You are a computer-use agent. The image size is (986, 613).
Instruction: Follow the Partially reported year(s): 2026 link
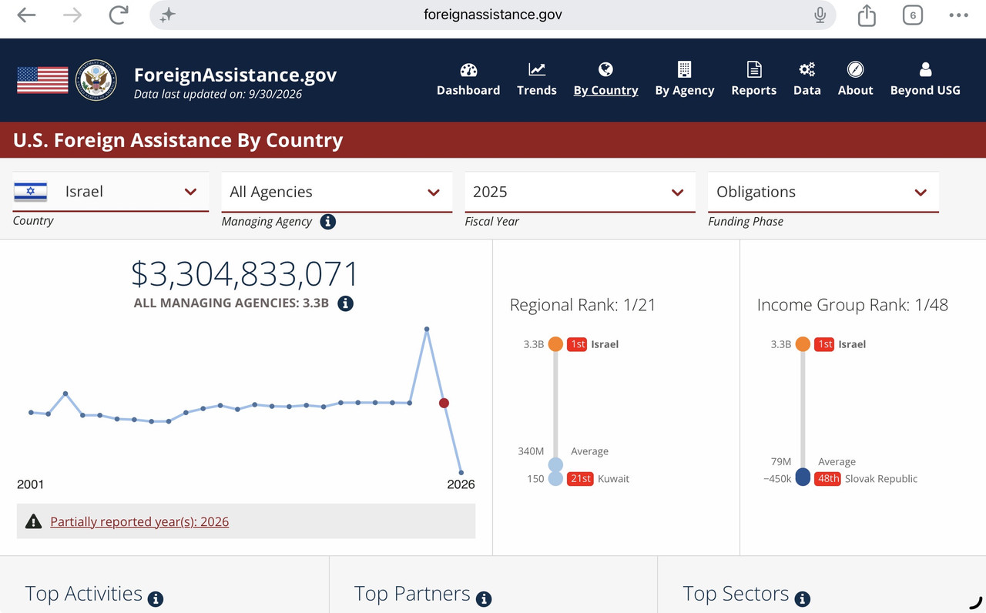139,521
